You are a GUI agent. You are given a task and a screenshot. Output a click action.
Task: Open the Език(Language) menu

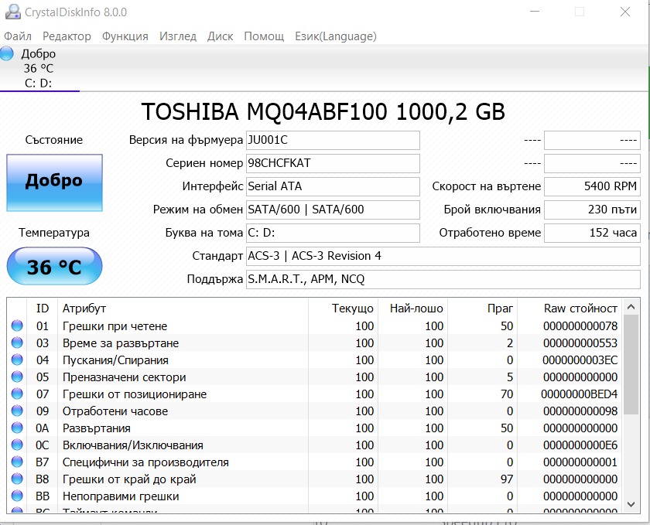click(336, 36)
